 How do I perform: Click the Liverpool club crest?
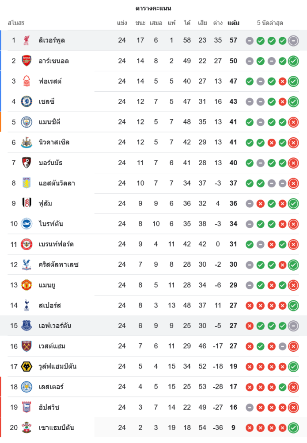tap(27, 40)
